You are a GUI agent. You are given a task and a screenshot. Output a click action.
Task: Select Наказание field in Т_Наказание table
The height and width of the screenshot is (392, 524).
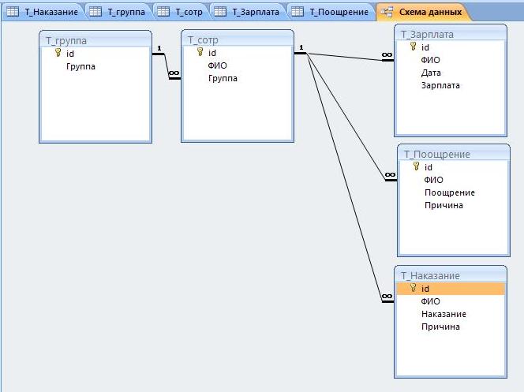coord(451,314)
